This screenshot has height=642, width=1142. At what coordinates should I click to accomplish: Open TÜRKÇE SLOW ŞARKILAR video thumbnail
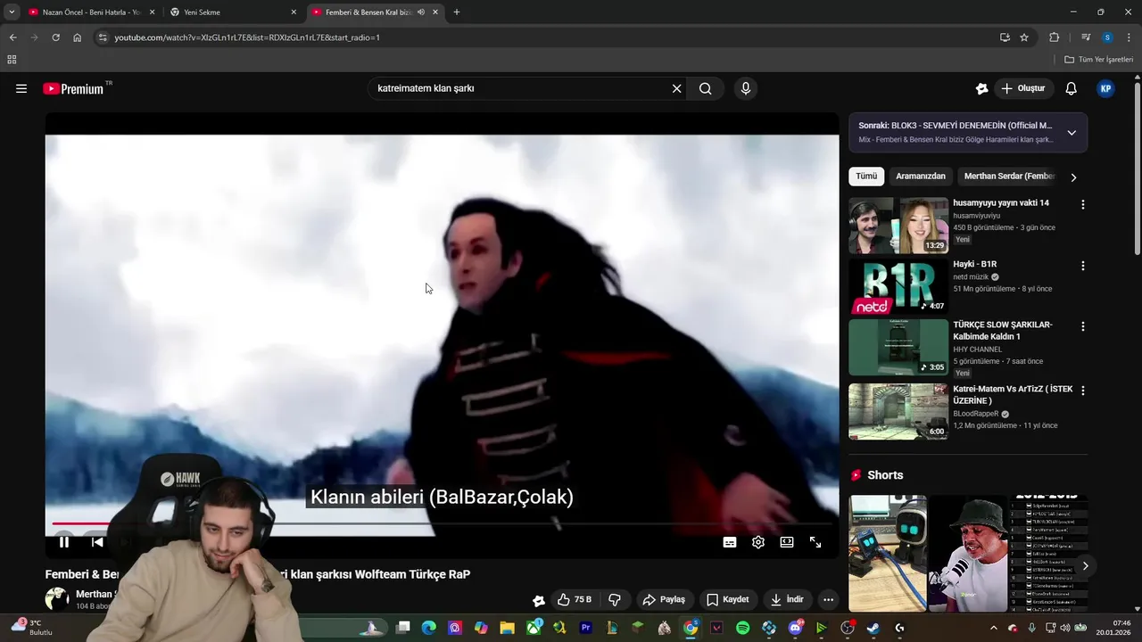[x=898, y=347]
